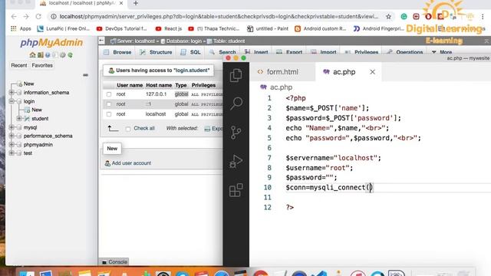This screenshot has height=276, width=491.
Task: Open new browser tab with plus
Action: tap(136, 3)
